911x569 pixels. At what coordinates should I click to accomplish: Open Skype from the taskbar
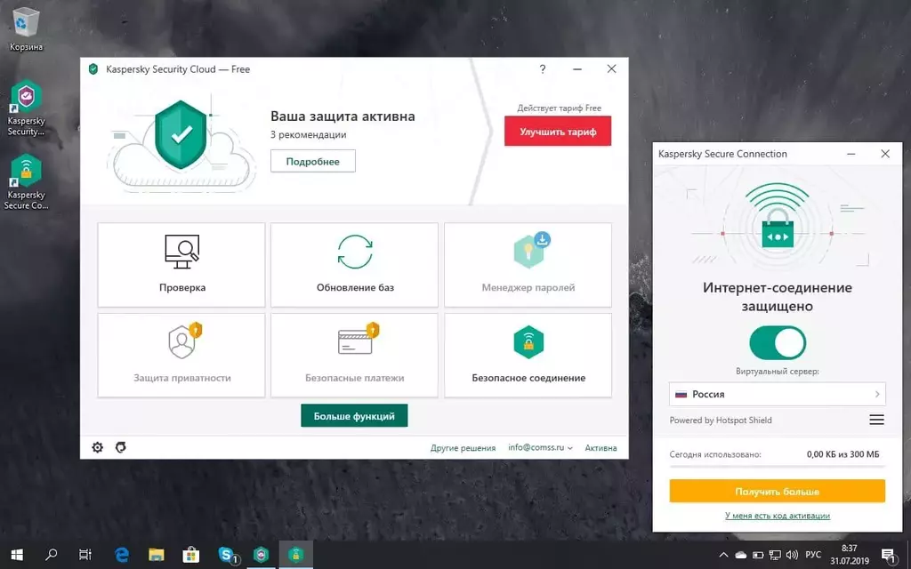click(227, 555)
